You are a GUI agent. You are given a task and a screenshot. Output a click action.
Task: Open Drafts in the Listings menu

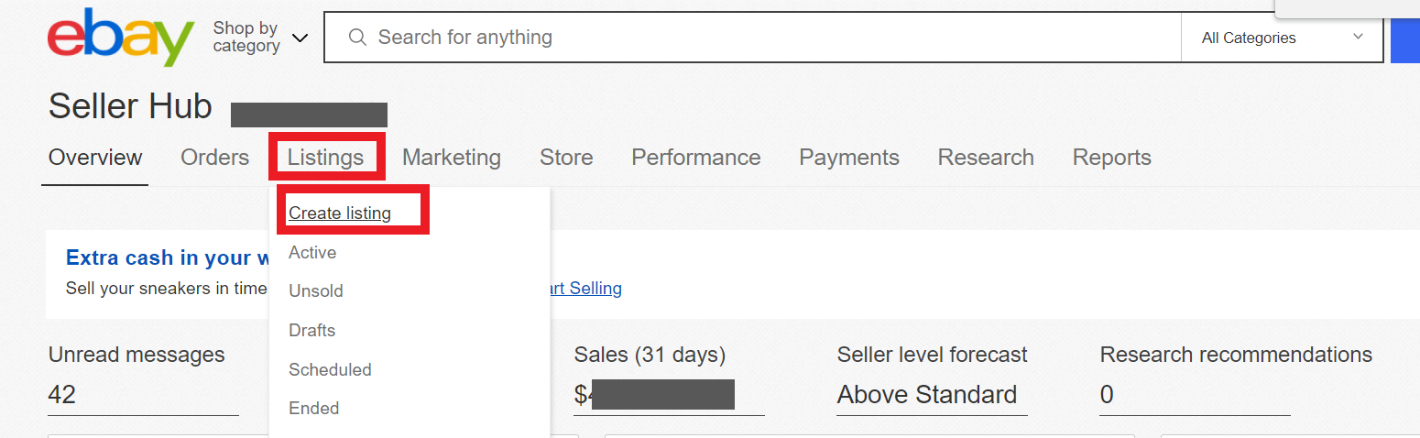(x=312, y=330)
